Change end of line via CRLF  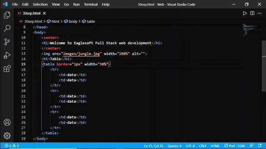click(202, 146)
